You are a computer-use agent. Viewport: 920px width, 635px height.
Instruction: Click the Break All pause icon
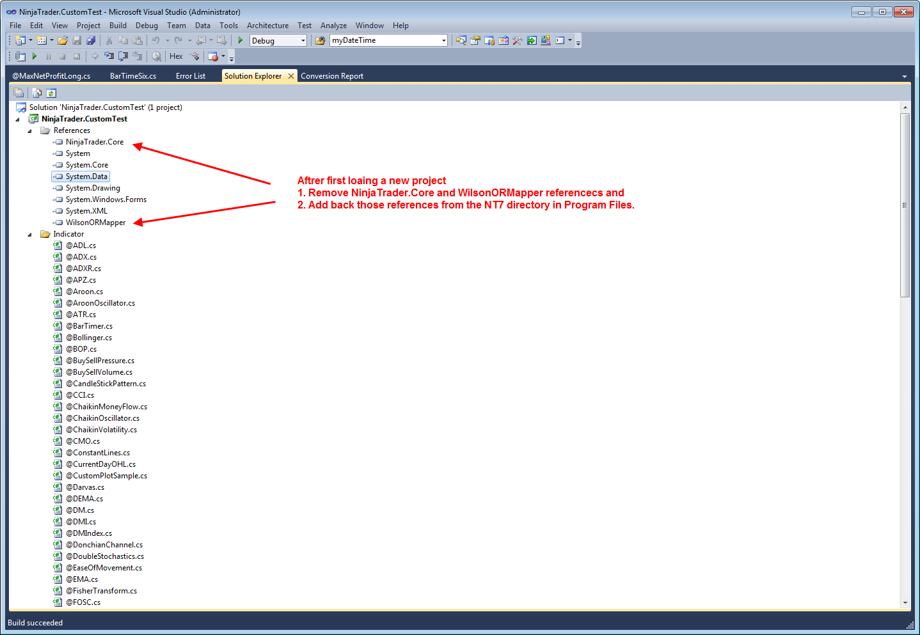[49, 56]
